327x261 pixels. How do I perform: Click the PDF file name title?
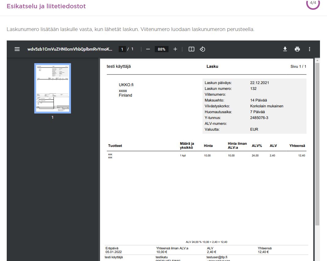(x=70, y=49)
